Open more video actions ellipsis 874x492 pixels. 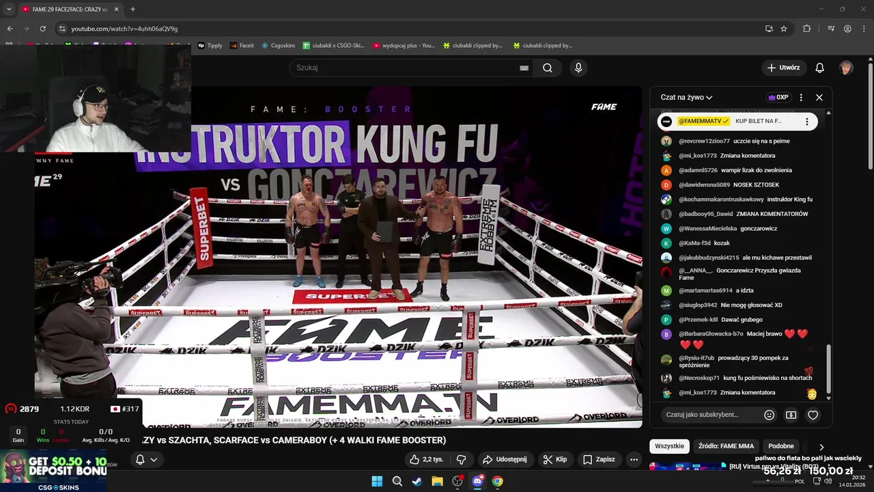tap(634, 459)
